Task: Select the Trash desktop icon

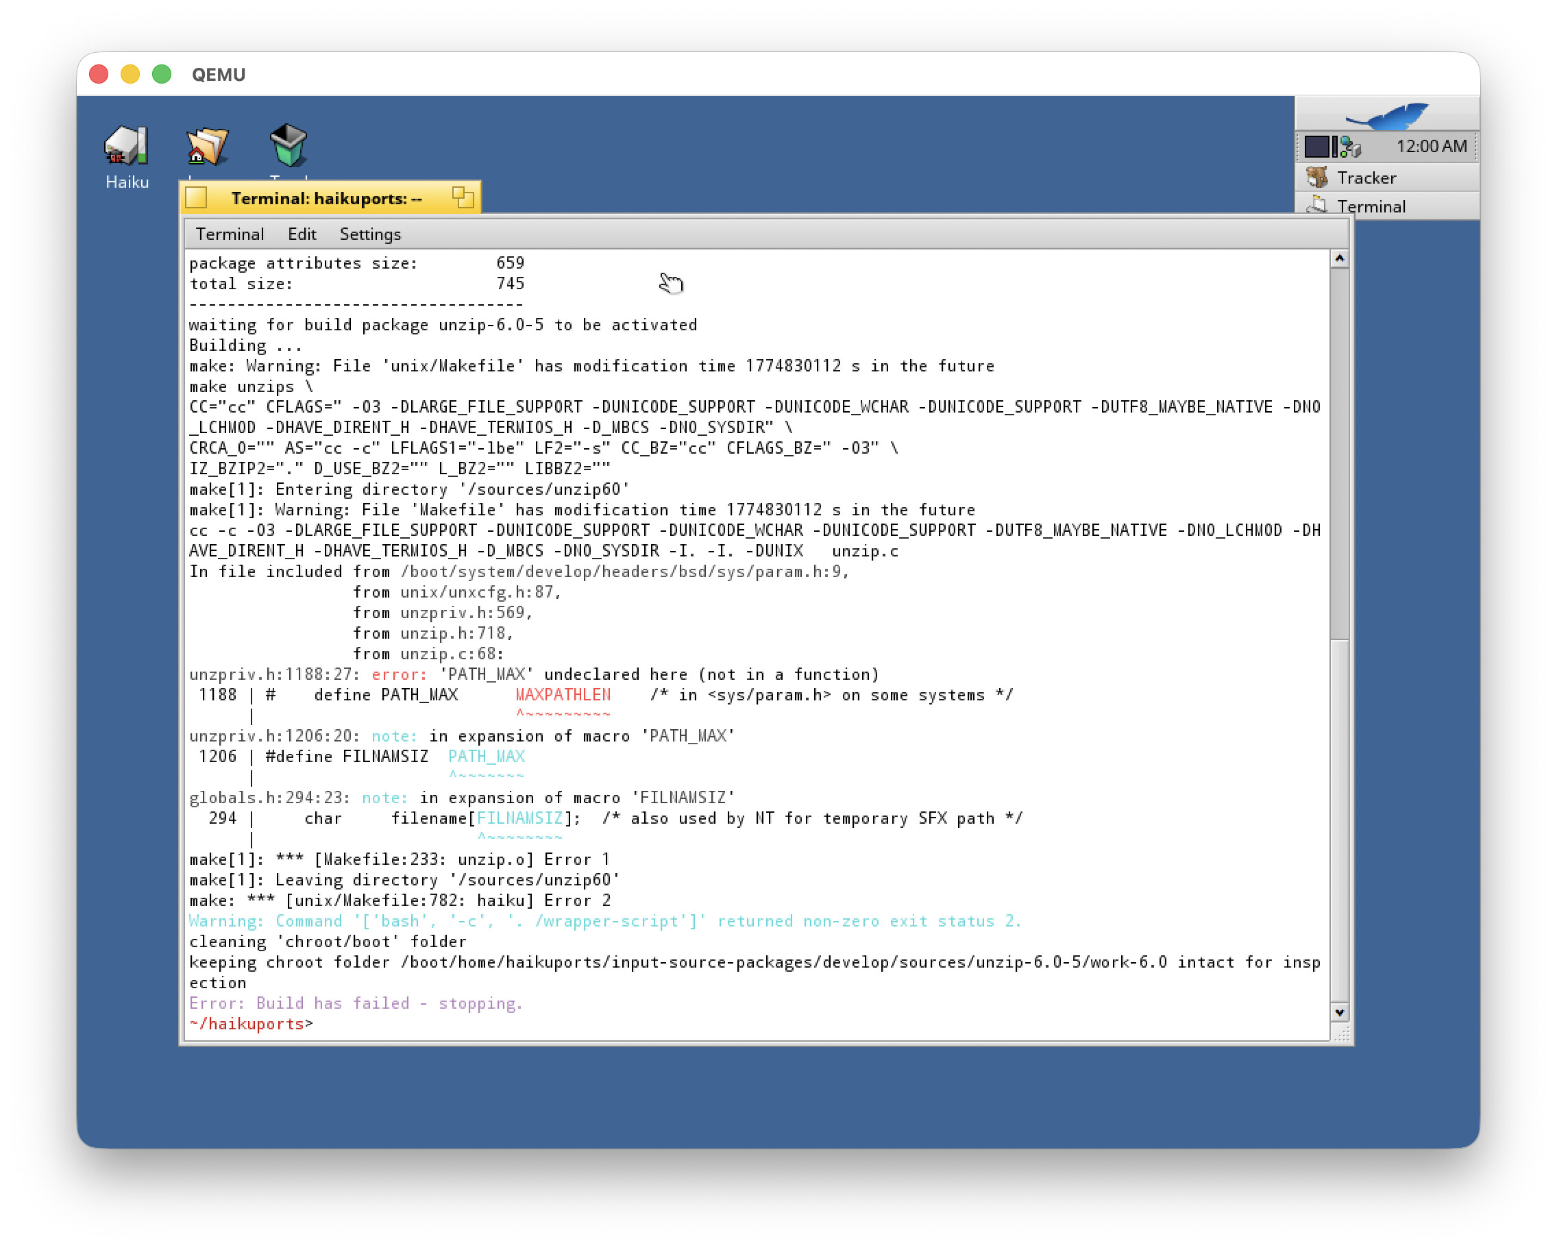Action: point(288,145)
